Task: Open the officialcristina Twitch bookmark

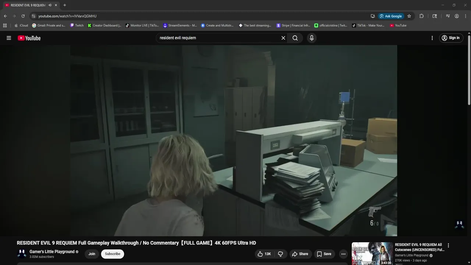Action: click(331, 25)
